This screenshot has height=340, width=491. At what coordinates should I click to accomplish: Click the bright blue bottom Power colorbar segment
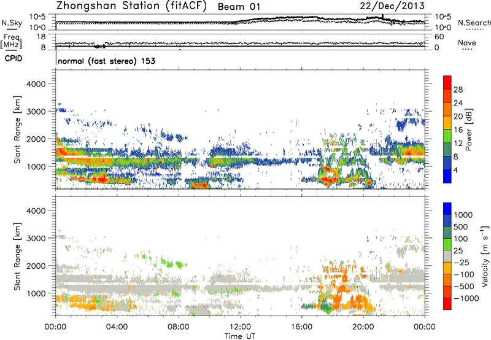[447, 176]
